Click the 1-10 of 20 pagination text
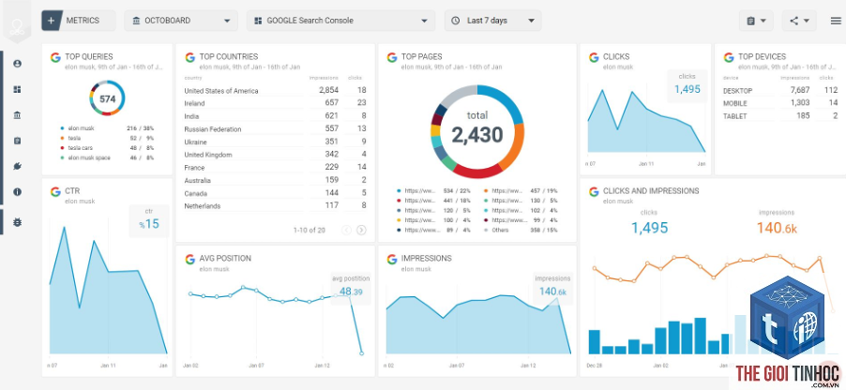This screenshot has width=846, height=390. coord(310,231)
